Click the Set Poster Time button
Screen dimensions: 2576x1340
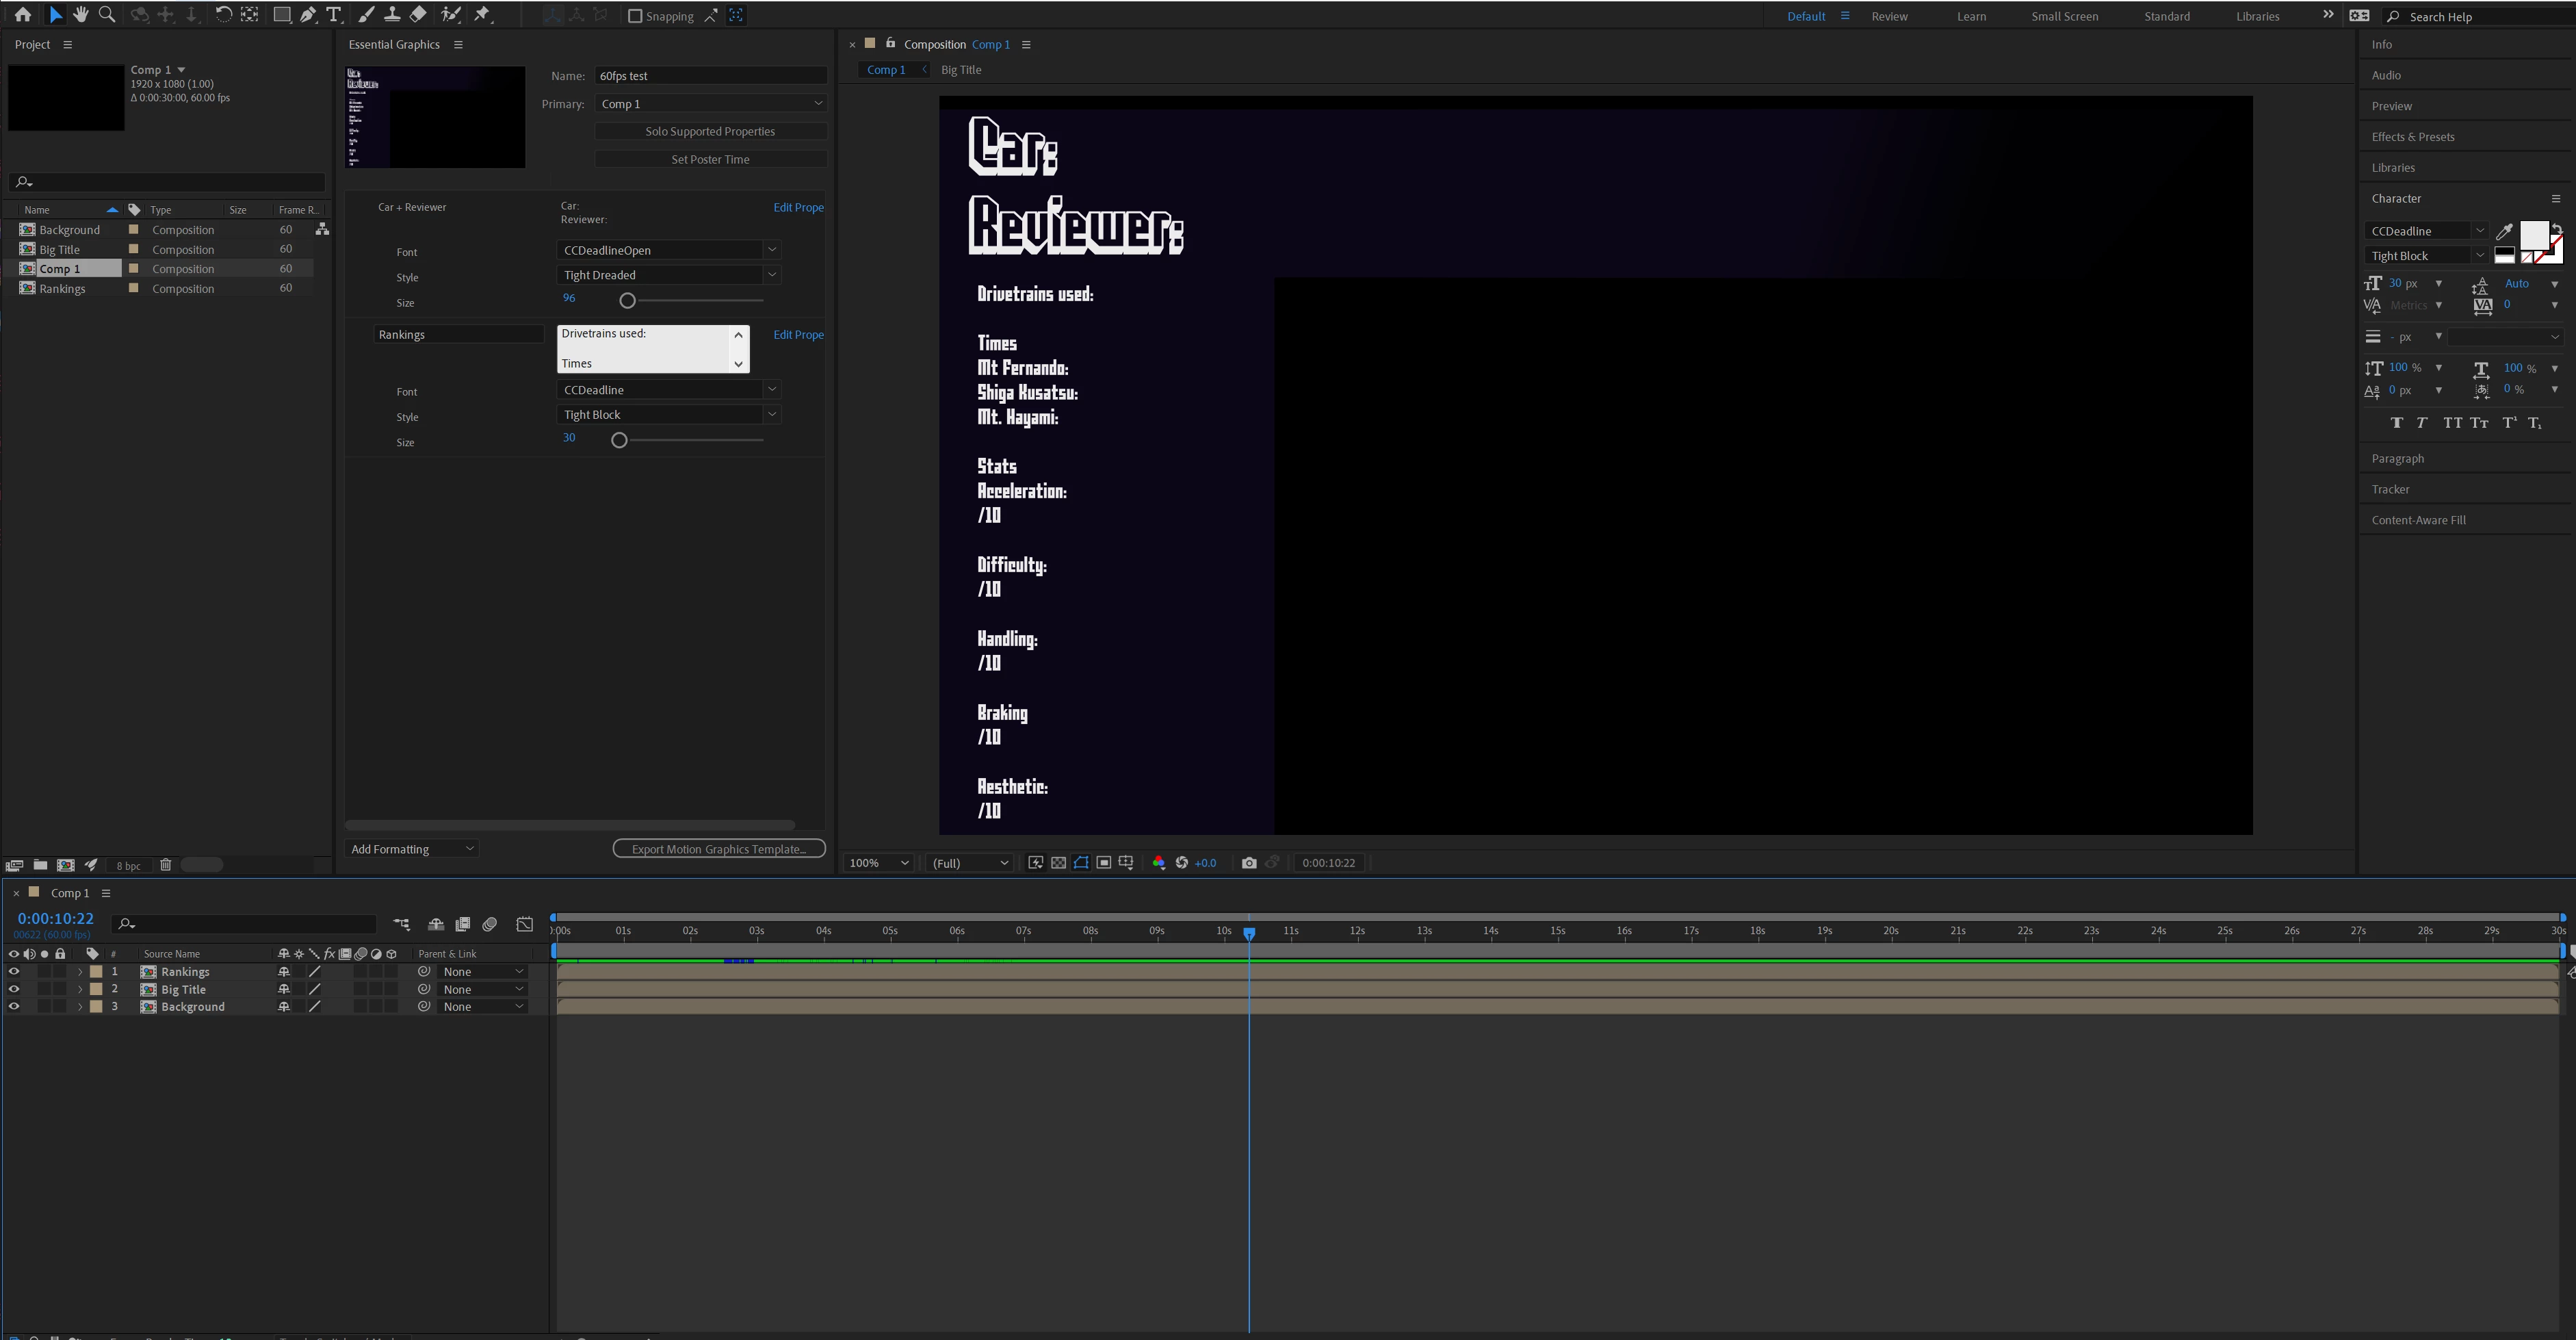point(710,159)
